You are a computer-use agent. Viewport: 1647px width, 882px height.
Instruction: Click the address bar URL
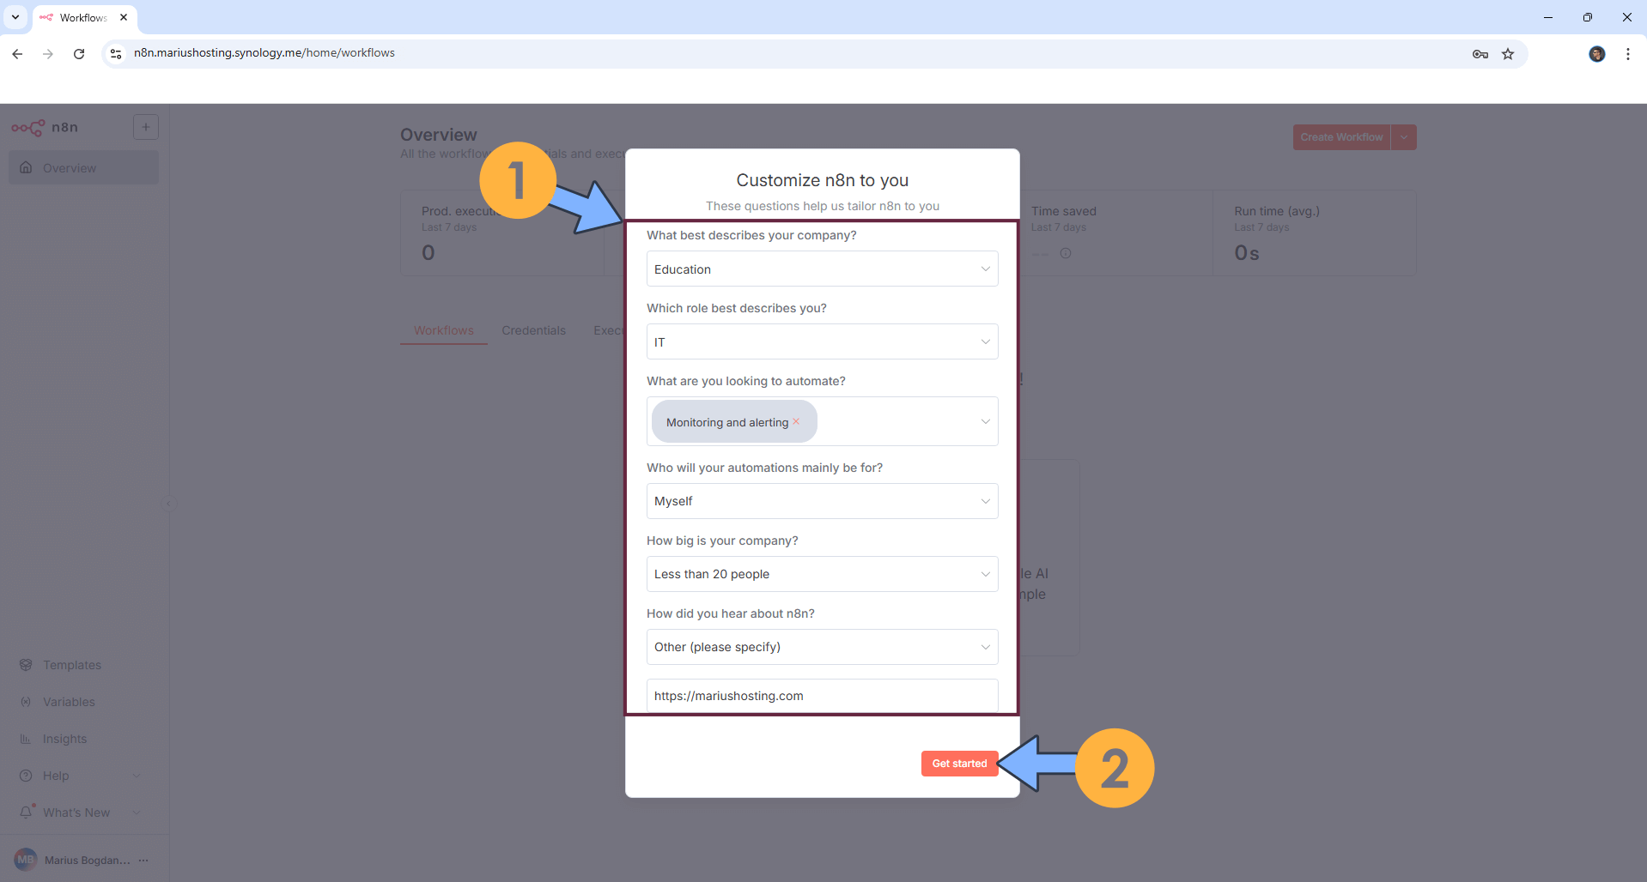pyautogui.click(x=264, y=53)
